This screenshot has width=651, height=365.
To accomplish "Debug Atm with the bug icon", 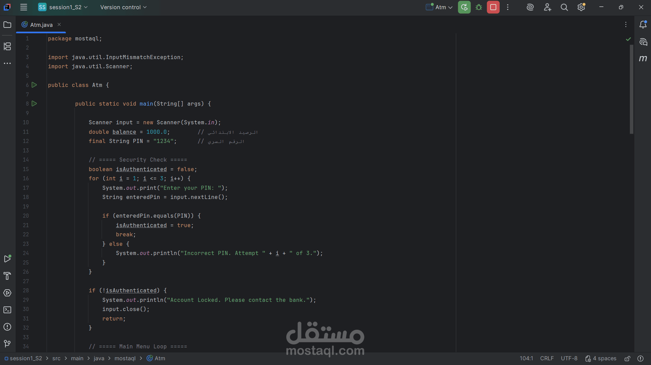I will click(x=479, y=7).
